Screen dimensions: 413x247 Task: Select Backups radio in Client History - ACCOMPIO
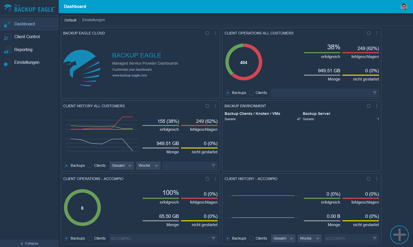click(228, 239)
